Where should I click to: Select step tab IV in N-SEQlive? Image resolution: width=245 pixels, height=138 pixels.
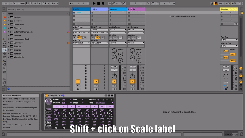pyautogui.click(x=79, y=106)
